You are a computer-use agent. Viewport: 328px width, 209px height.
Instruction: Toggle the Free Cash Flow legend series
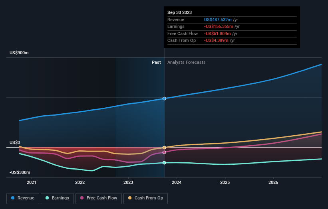tap(99, 198)
